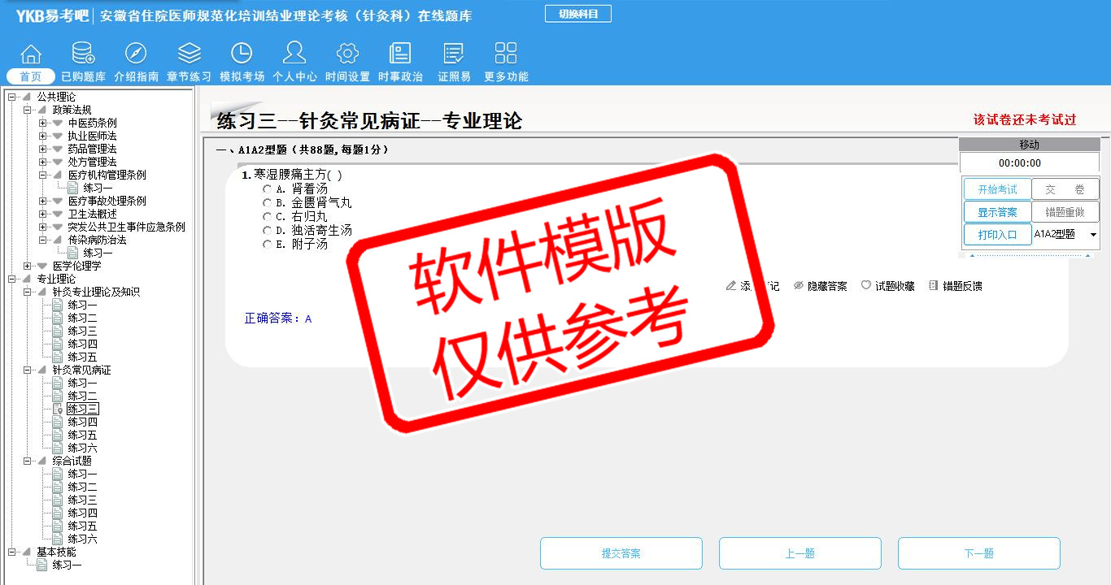The width and height of the screenshot is (1111, 585).
Task: Go to 个人中心 user icon
Action: [294, 54]
